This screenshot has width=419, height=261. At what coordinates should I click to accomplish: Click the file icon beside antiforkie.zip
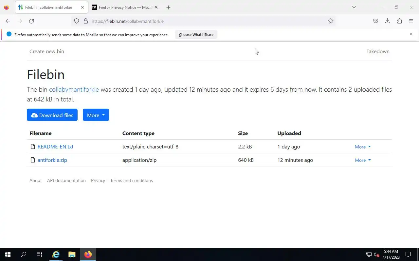[32, 160]
